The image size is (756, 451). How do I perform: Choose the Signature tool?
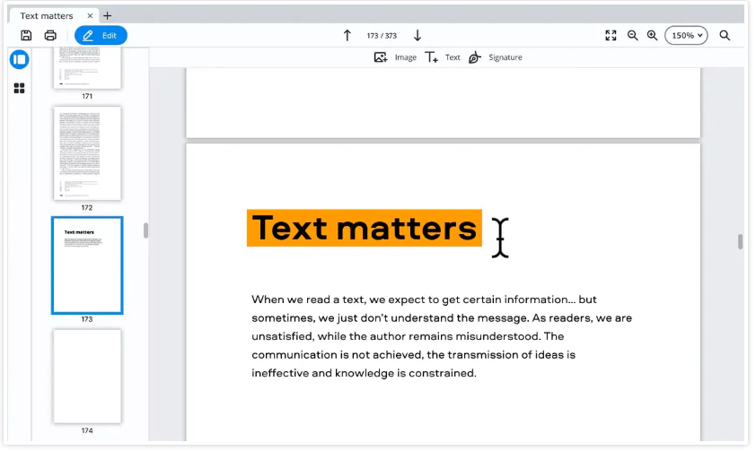tap(495, 57)
